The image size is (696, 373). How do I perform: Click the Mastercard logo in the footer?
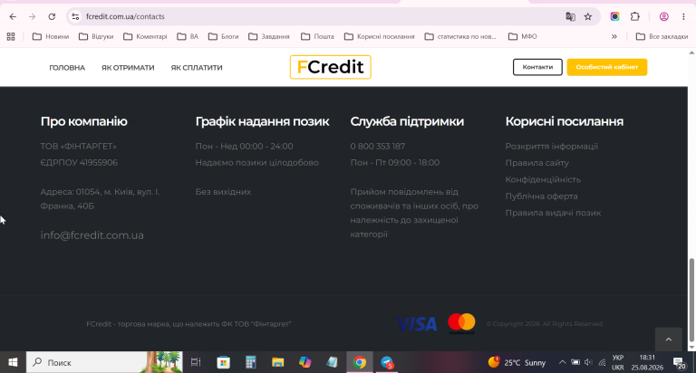[x=461, y=324]
